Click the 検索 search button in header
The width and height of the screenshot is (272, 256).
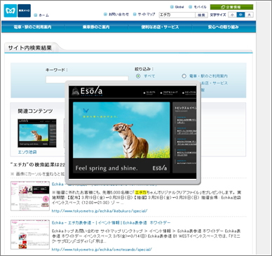(201, 15)
